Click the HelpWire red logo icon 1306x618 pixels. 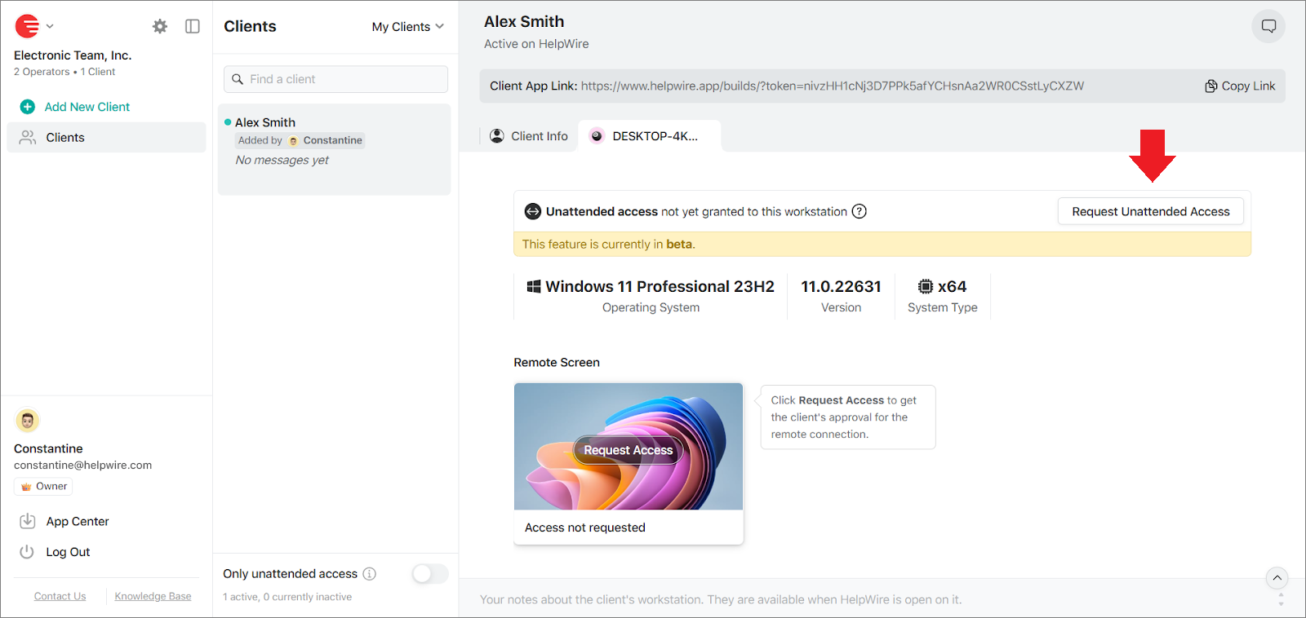[x=27, y=26]
